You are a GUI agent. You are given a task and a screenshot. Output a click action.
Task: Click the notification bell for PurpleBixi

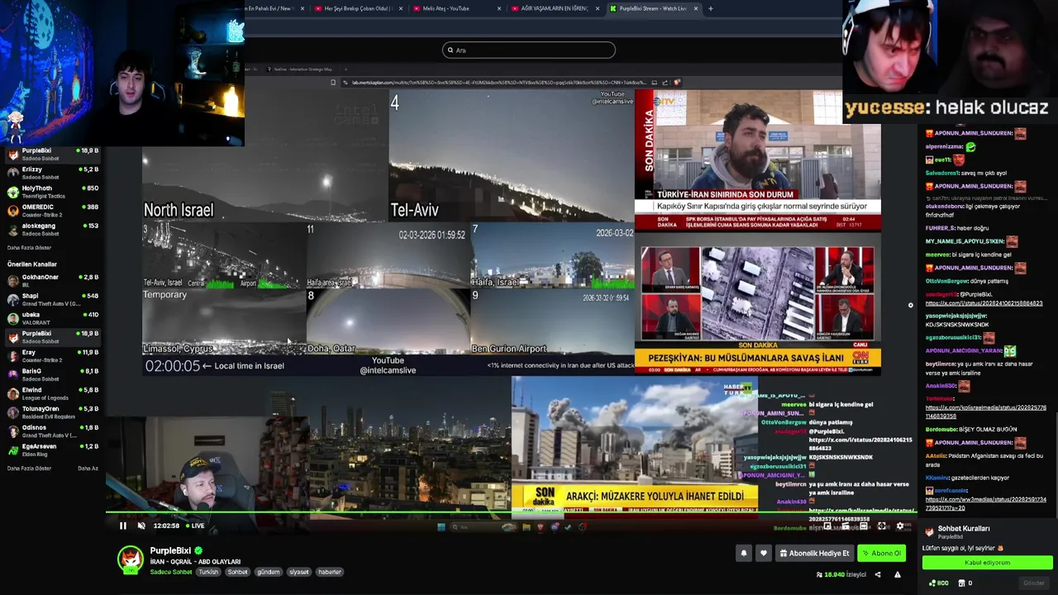(x=743, y=554)
